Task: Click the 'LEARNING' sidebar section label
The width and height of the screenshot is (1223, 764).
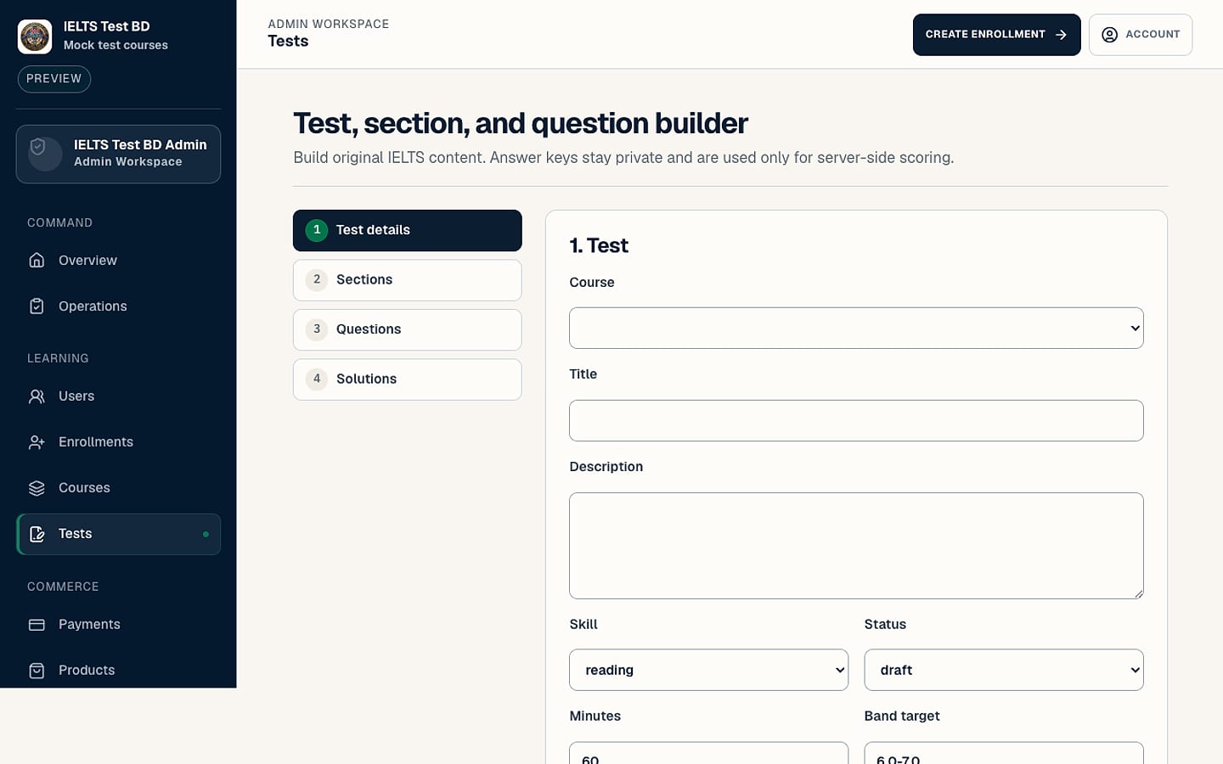Action: click(x=58, y=358)
